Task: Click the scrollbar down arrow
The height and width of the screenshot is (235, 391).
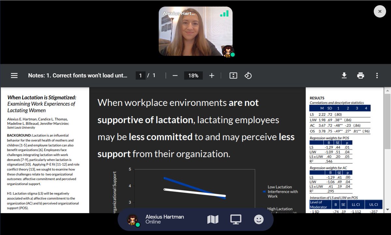Action: (x=387, y=209)
